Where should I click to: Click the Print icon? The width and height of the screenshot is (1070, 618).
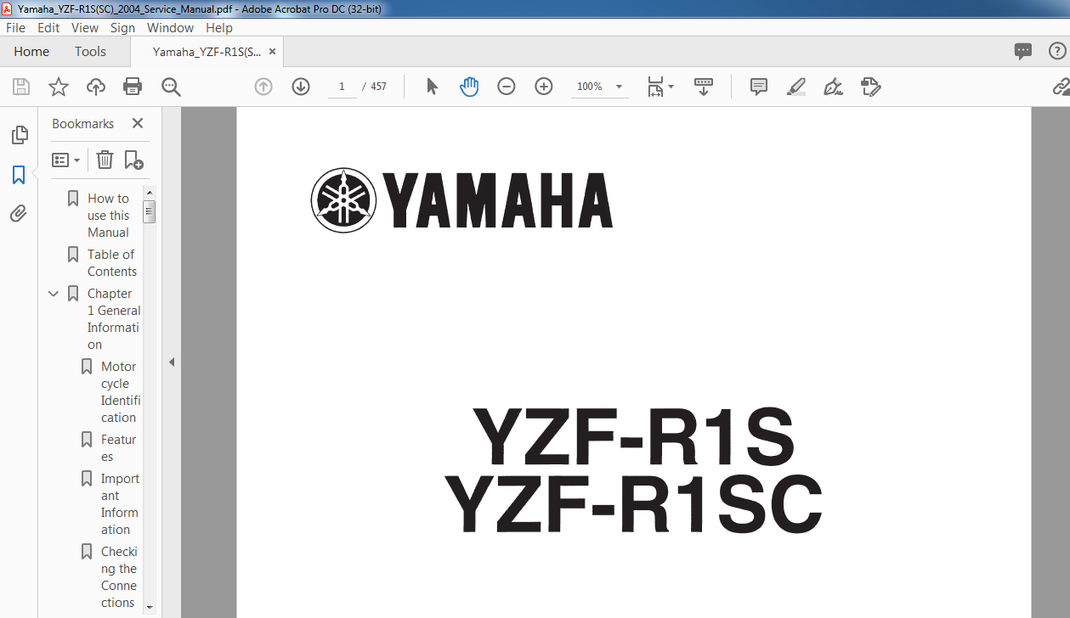[x=133, y=87]
